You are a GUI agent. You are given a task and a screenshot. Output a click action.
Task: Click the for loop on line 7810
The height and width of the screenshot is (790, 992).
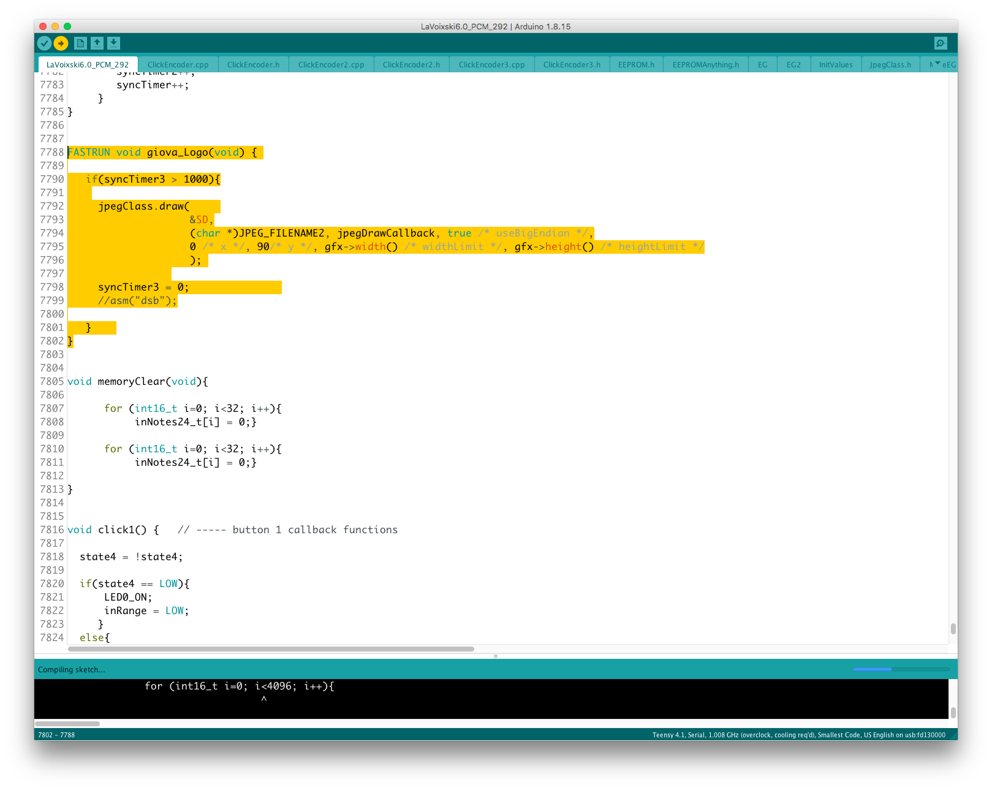(x=193, y=449)
